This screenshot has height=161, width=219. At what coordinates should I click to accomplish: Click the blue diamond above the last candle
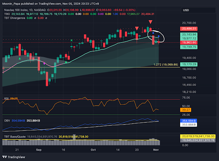coord(159,36)
